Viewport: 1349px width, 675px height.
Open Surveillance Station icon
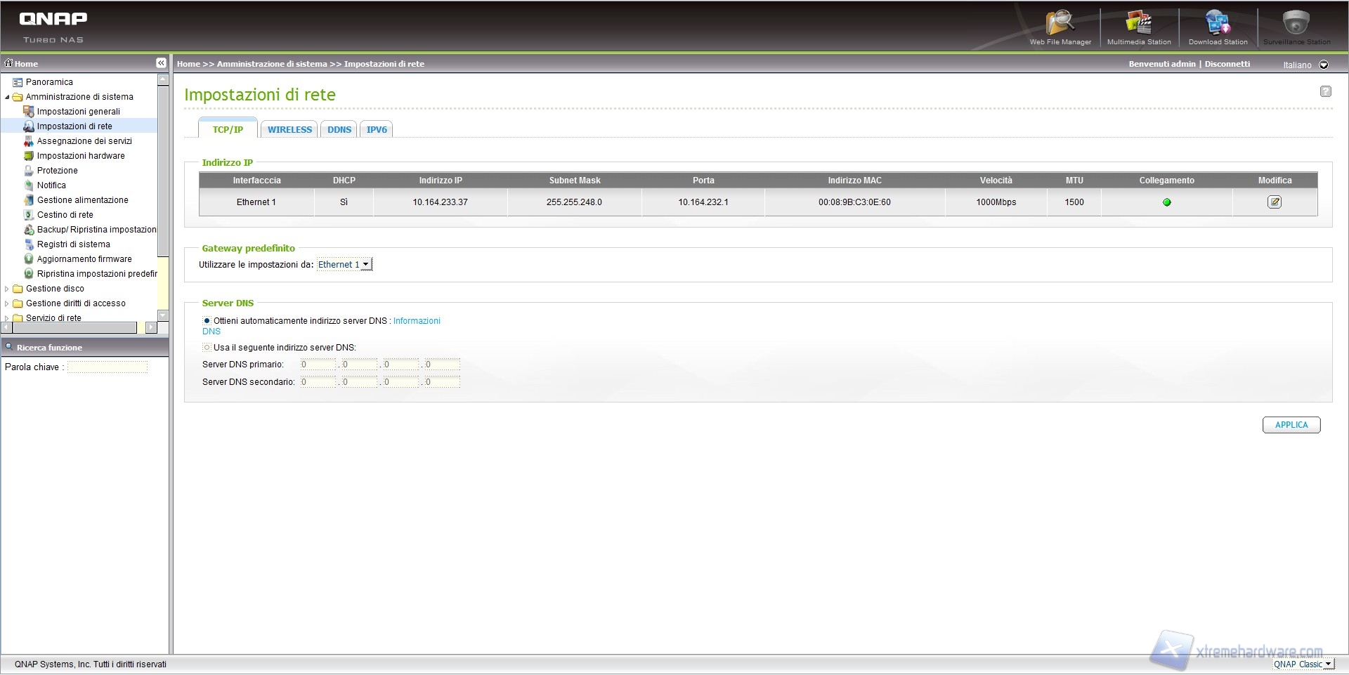point(1296,25)
